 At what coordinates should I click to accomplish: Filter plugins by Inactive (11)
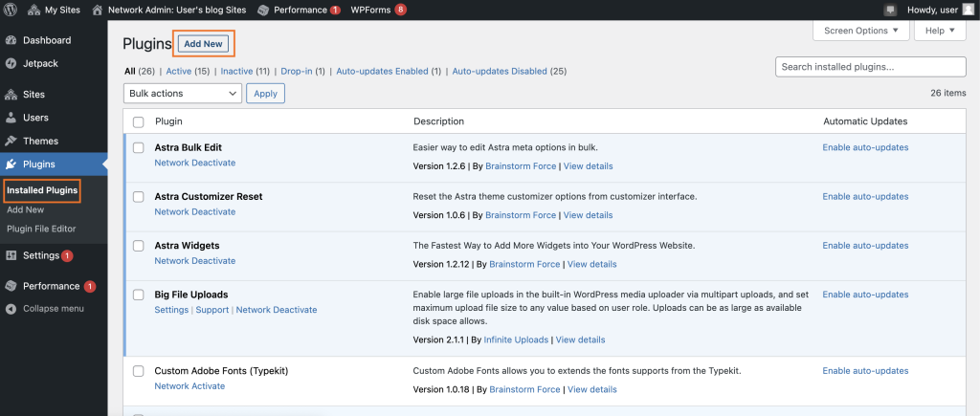245,71
